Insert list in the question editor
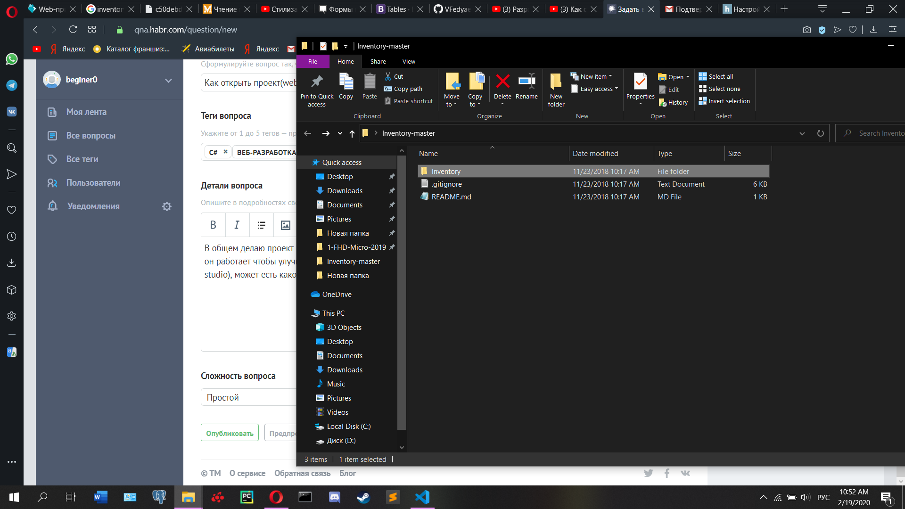 click(x=262, y=225)
